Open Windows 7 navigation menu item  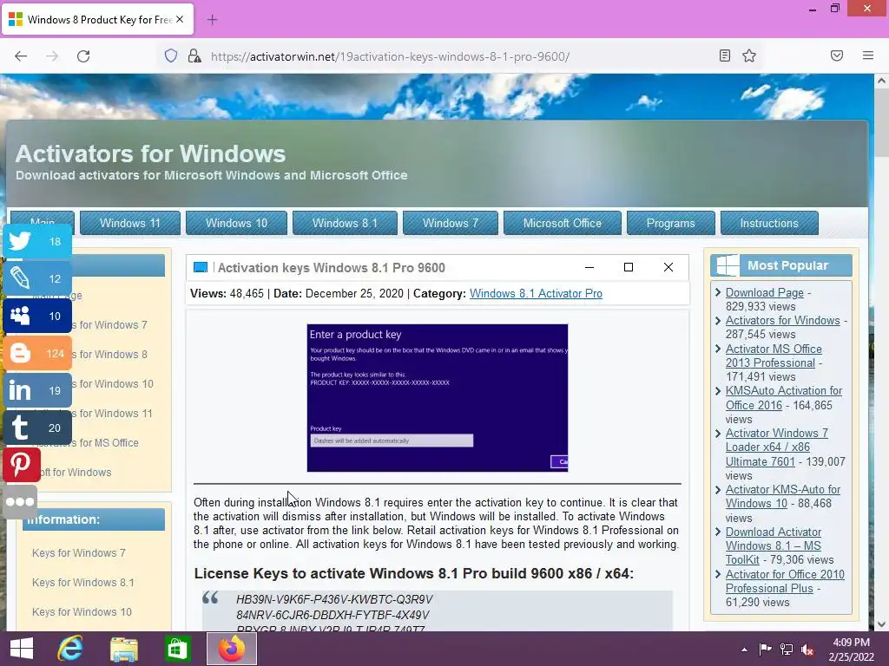pyautogui.click(x=451, y=223)
